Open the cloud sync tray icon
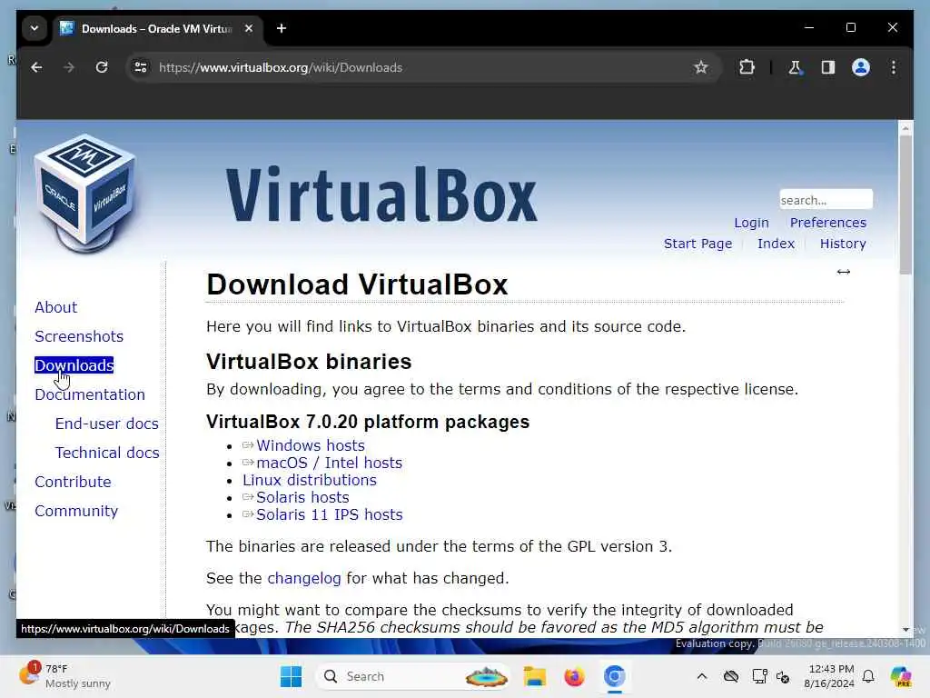This screenshot has height=698, width=930. (731, 676)
